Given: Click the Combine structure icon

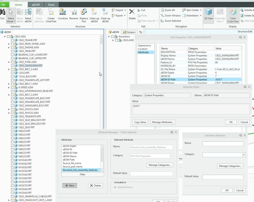Looking at the screenshot, I should (63, 12).
